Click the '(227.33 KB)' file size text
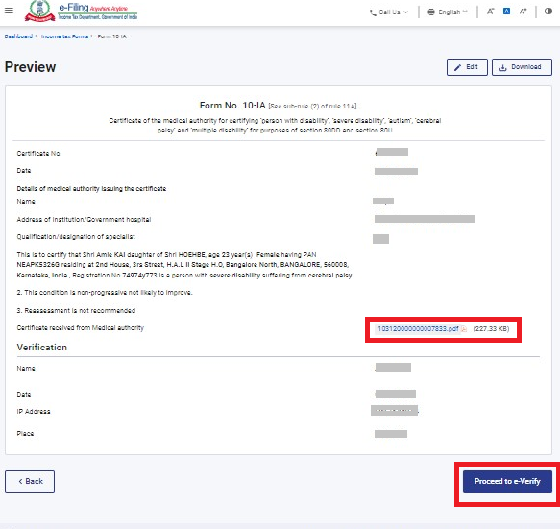 tap(491, 328)
